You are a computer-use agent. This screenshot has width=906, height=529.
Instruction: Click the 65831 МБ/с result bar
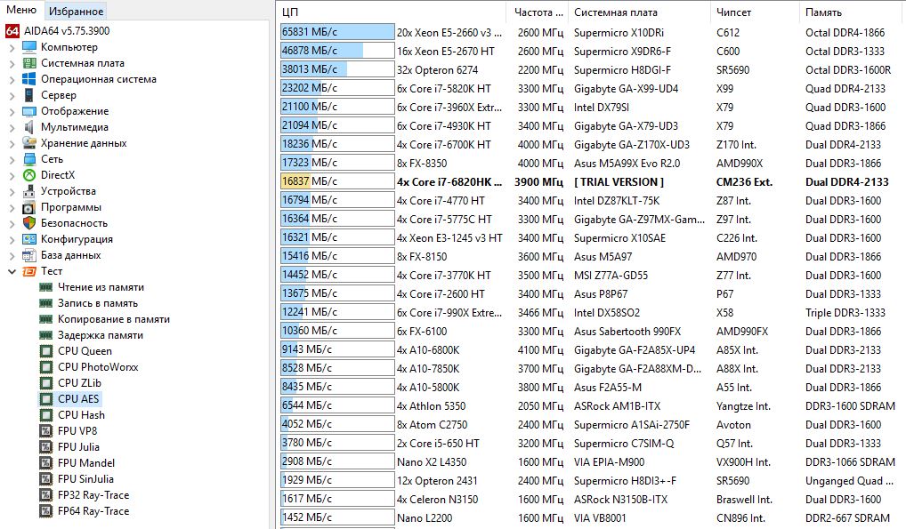pyautogui.click(x=337, y=32)
